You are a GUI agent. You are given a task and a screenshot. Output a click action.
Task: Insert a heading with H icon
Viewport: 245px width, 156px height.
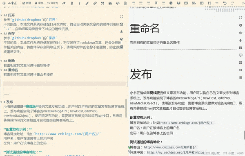209,3
